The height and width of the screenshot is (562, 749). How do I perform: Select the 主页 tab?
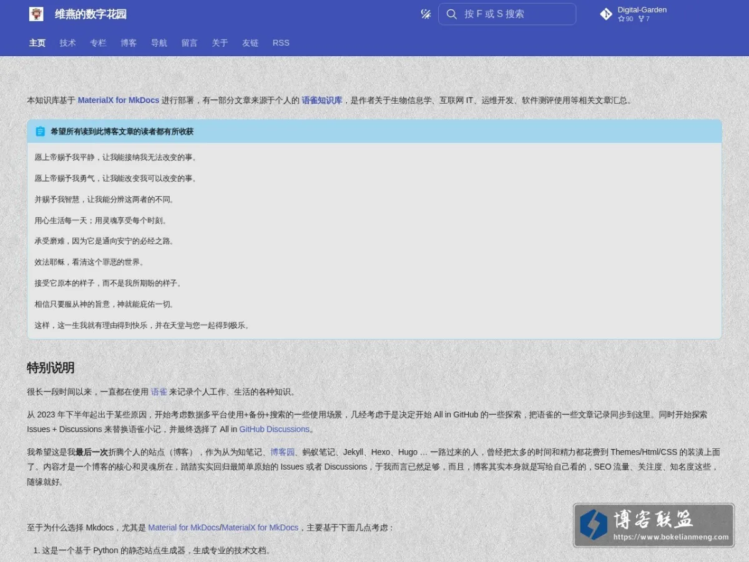37,42
